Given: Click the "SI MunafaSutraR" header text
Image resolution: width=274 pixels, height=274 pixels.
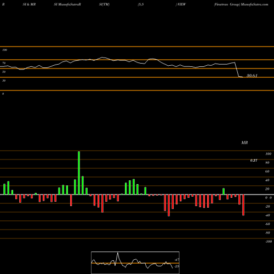Looking at the screenshot, I should pyautogui.click(x=67, y=4).
